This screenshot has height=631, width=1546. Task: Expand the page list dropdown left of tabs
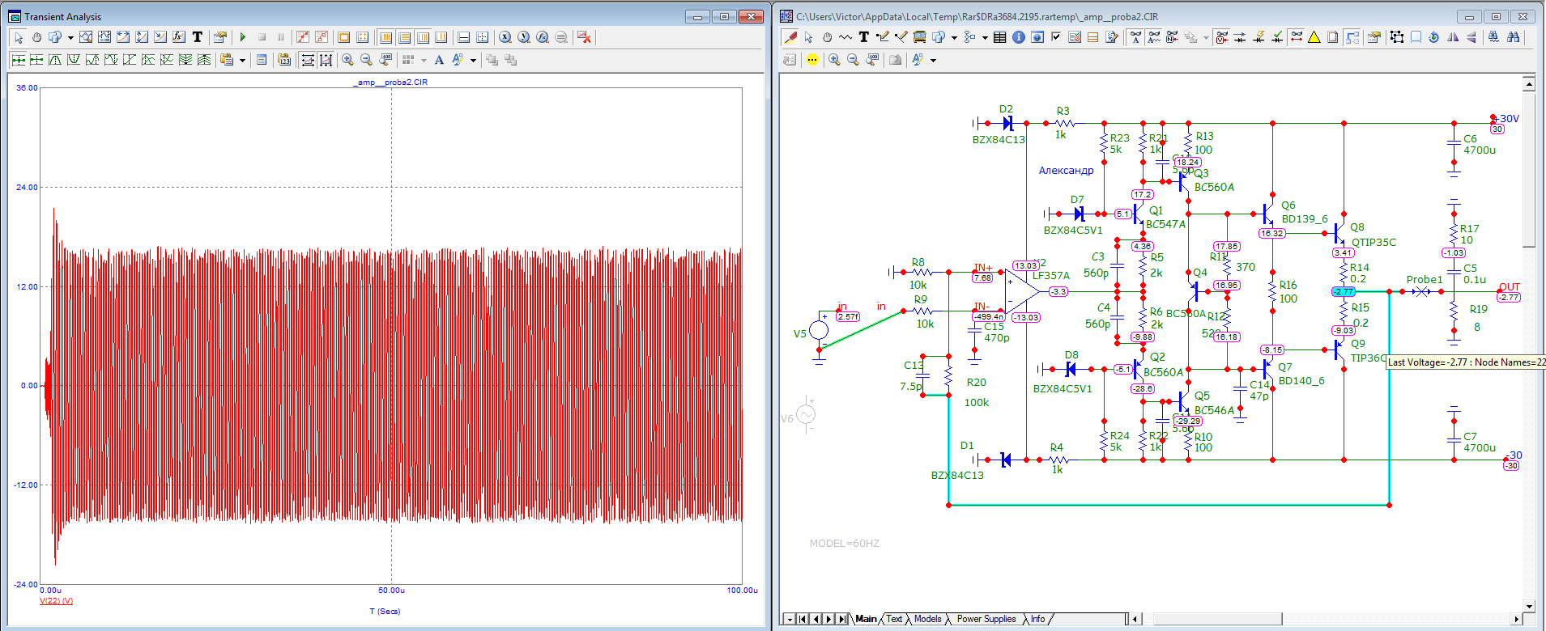tap(790, 620)
